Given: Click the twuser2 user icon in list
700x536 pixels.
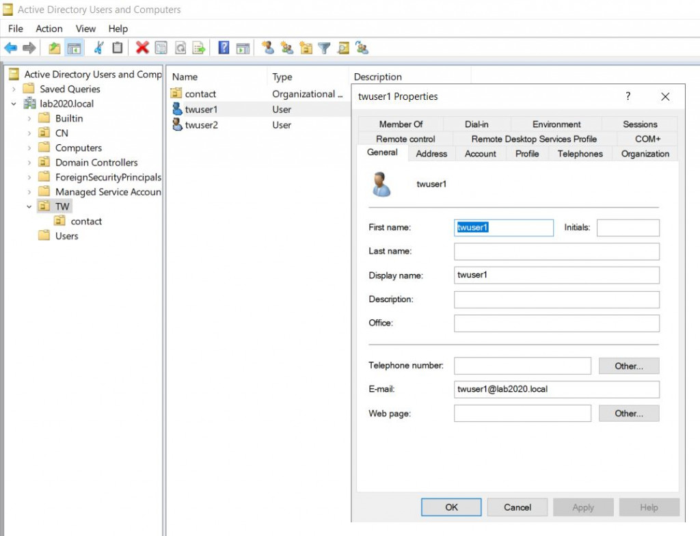Looking at the screenshot, I should click(177, 124).
